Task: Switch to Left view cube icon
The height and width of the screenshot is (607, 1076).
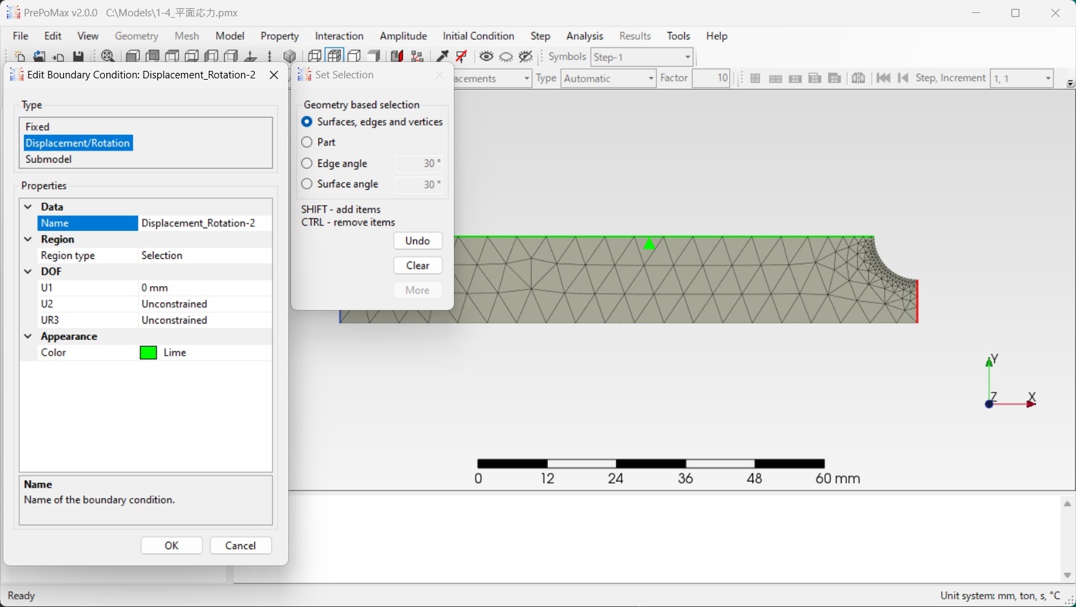Action: click(x=212, y=57)
